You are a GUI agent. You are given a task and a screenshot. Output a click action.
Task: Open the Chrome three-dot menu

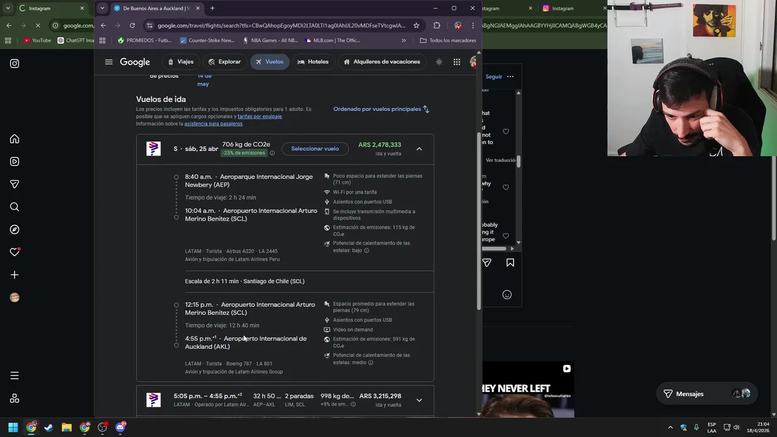473,25
